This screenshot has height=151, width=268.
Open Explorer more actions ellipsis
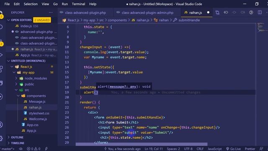(x=51, y=12)
